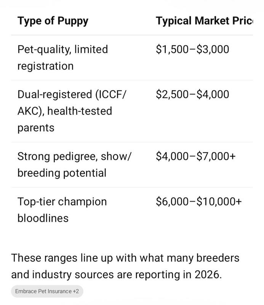
Task: Select the Type of Puppy column header
Action: pyautogui.click(x=53, y=21)
